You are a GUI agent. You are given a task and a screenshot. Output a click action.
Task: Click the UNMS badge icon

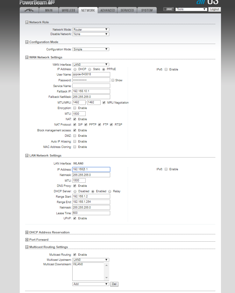pos(168,9)
